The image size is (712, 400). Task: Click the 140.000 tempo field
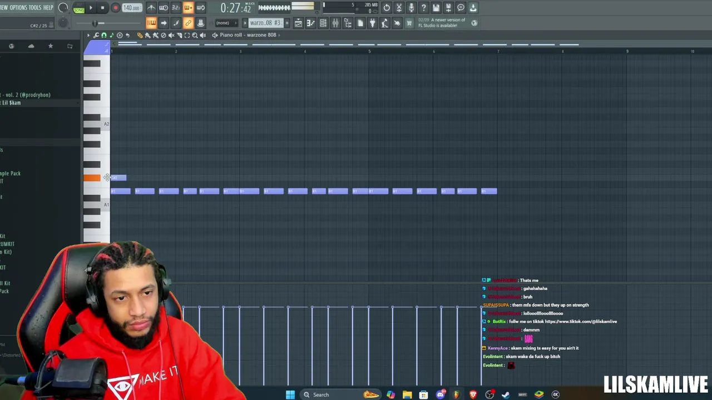132,8
